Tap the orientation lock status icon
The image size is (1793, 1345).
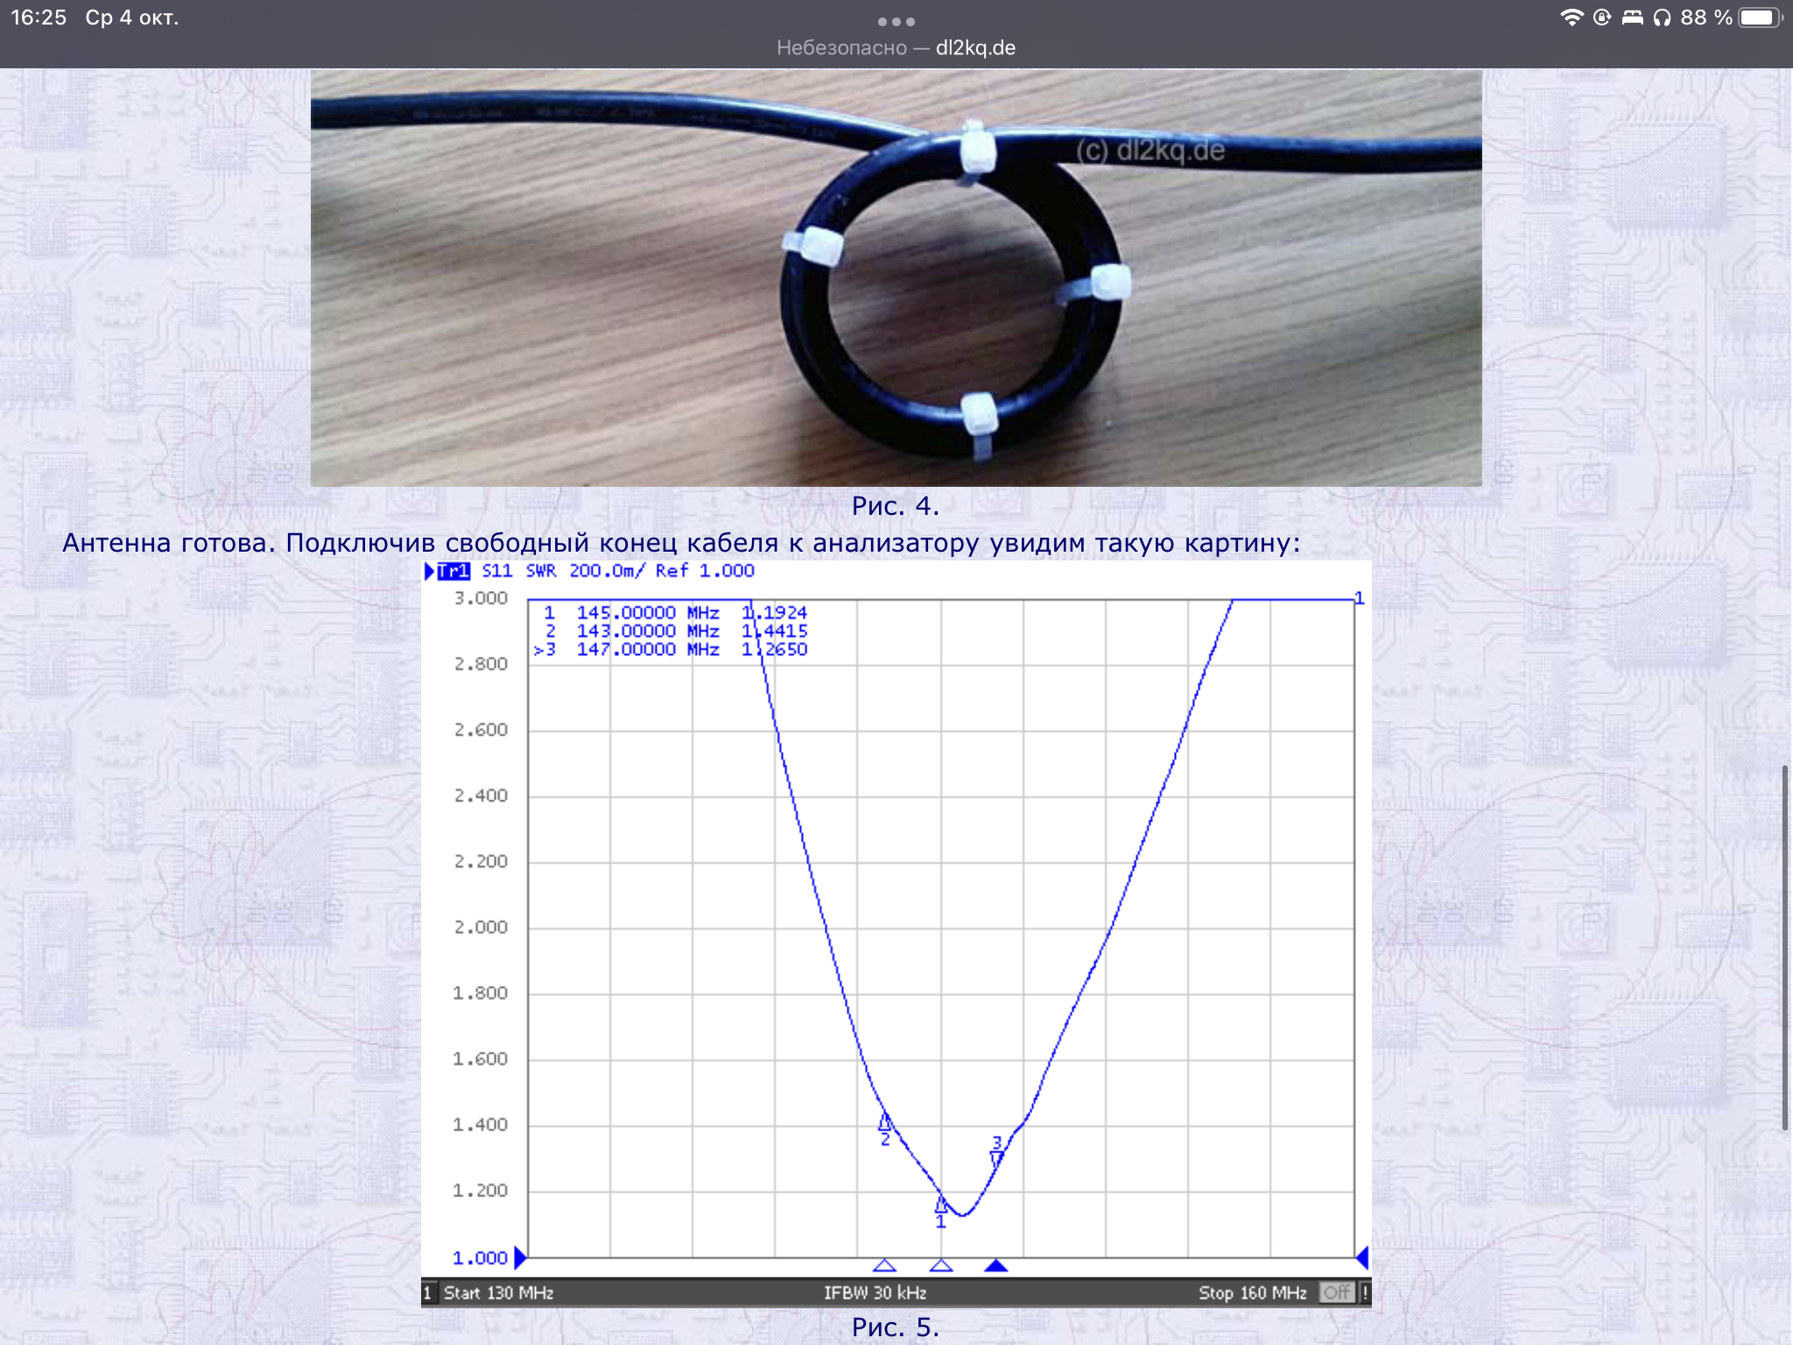(x=1602, y=18)
